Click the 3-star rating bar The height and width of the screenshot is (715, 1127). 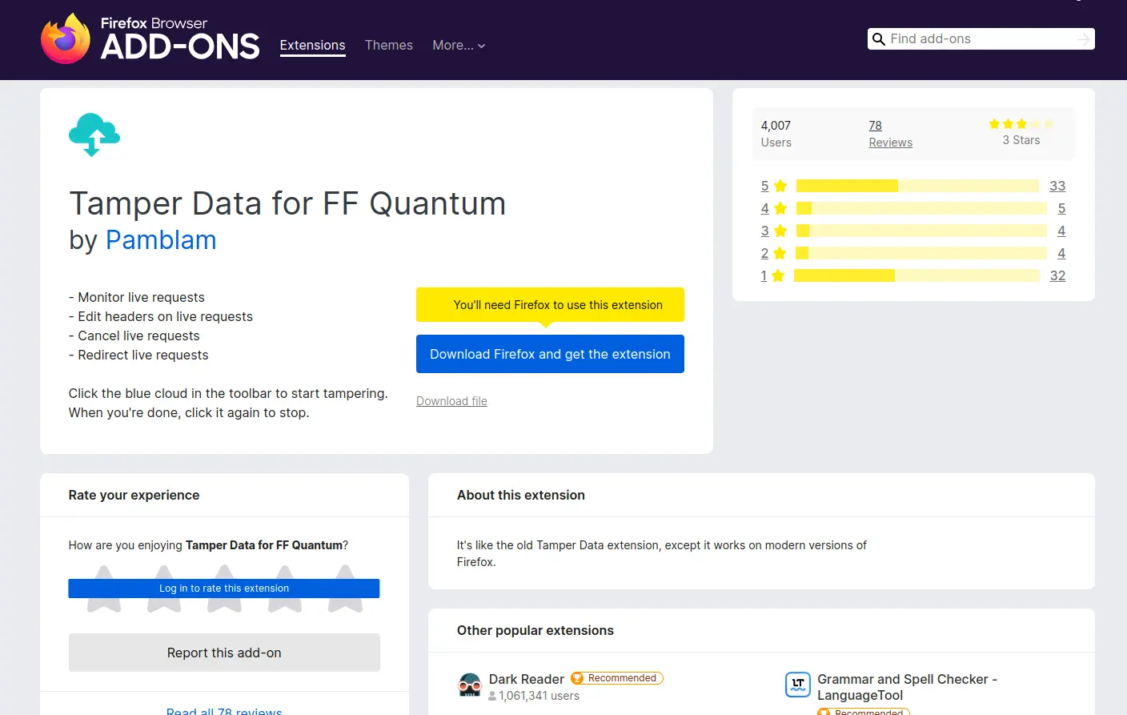921,231
